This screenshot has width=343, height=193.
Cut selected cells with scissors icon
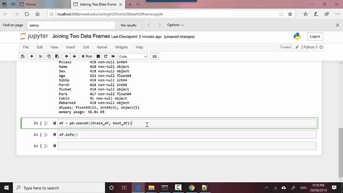pyautogui.click(x=41, y=56)
